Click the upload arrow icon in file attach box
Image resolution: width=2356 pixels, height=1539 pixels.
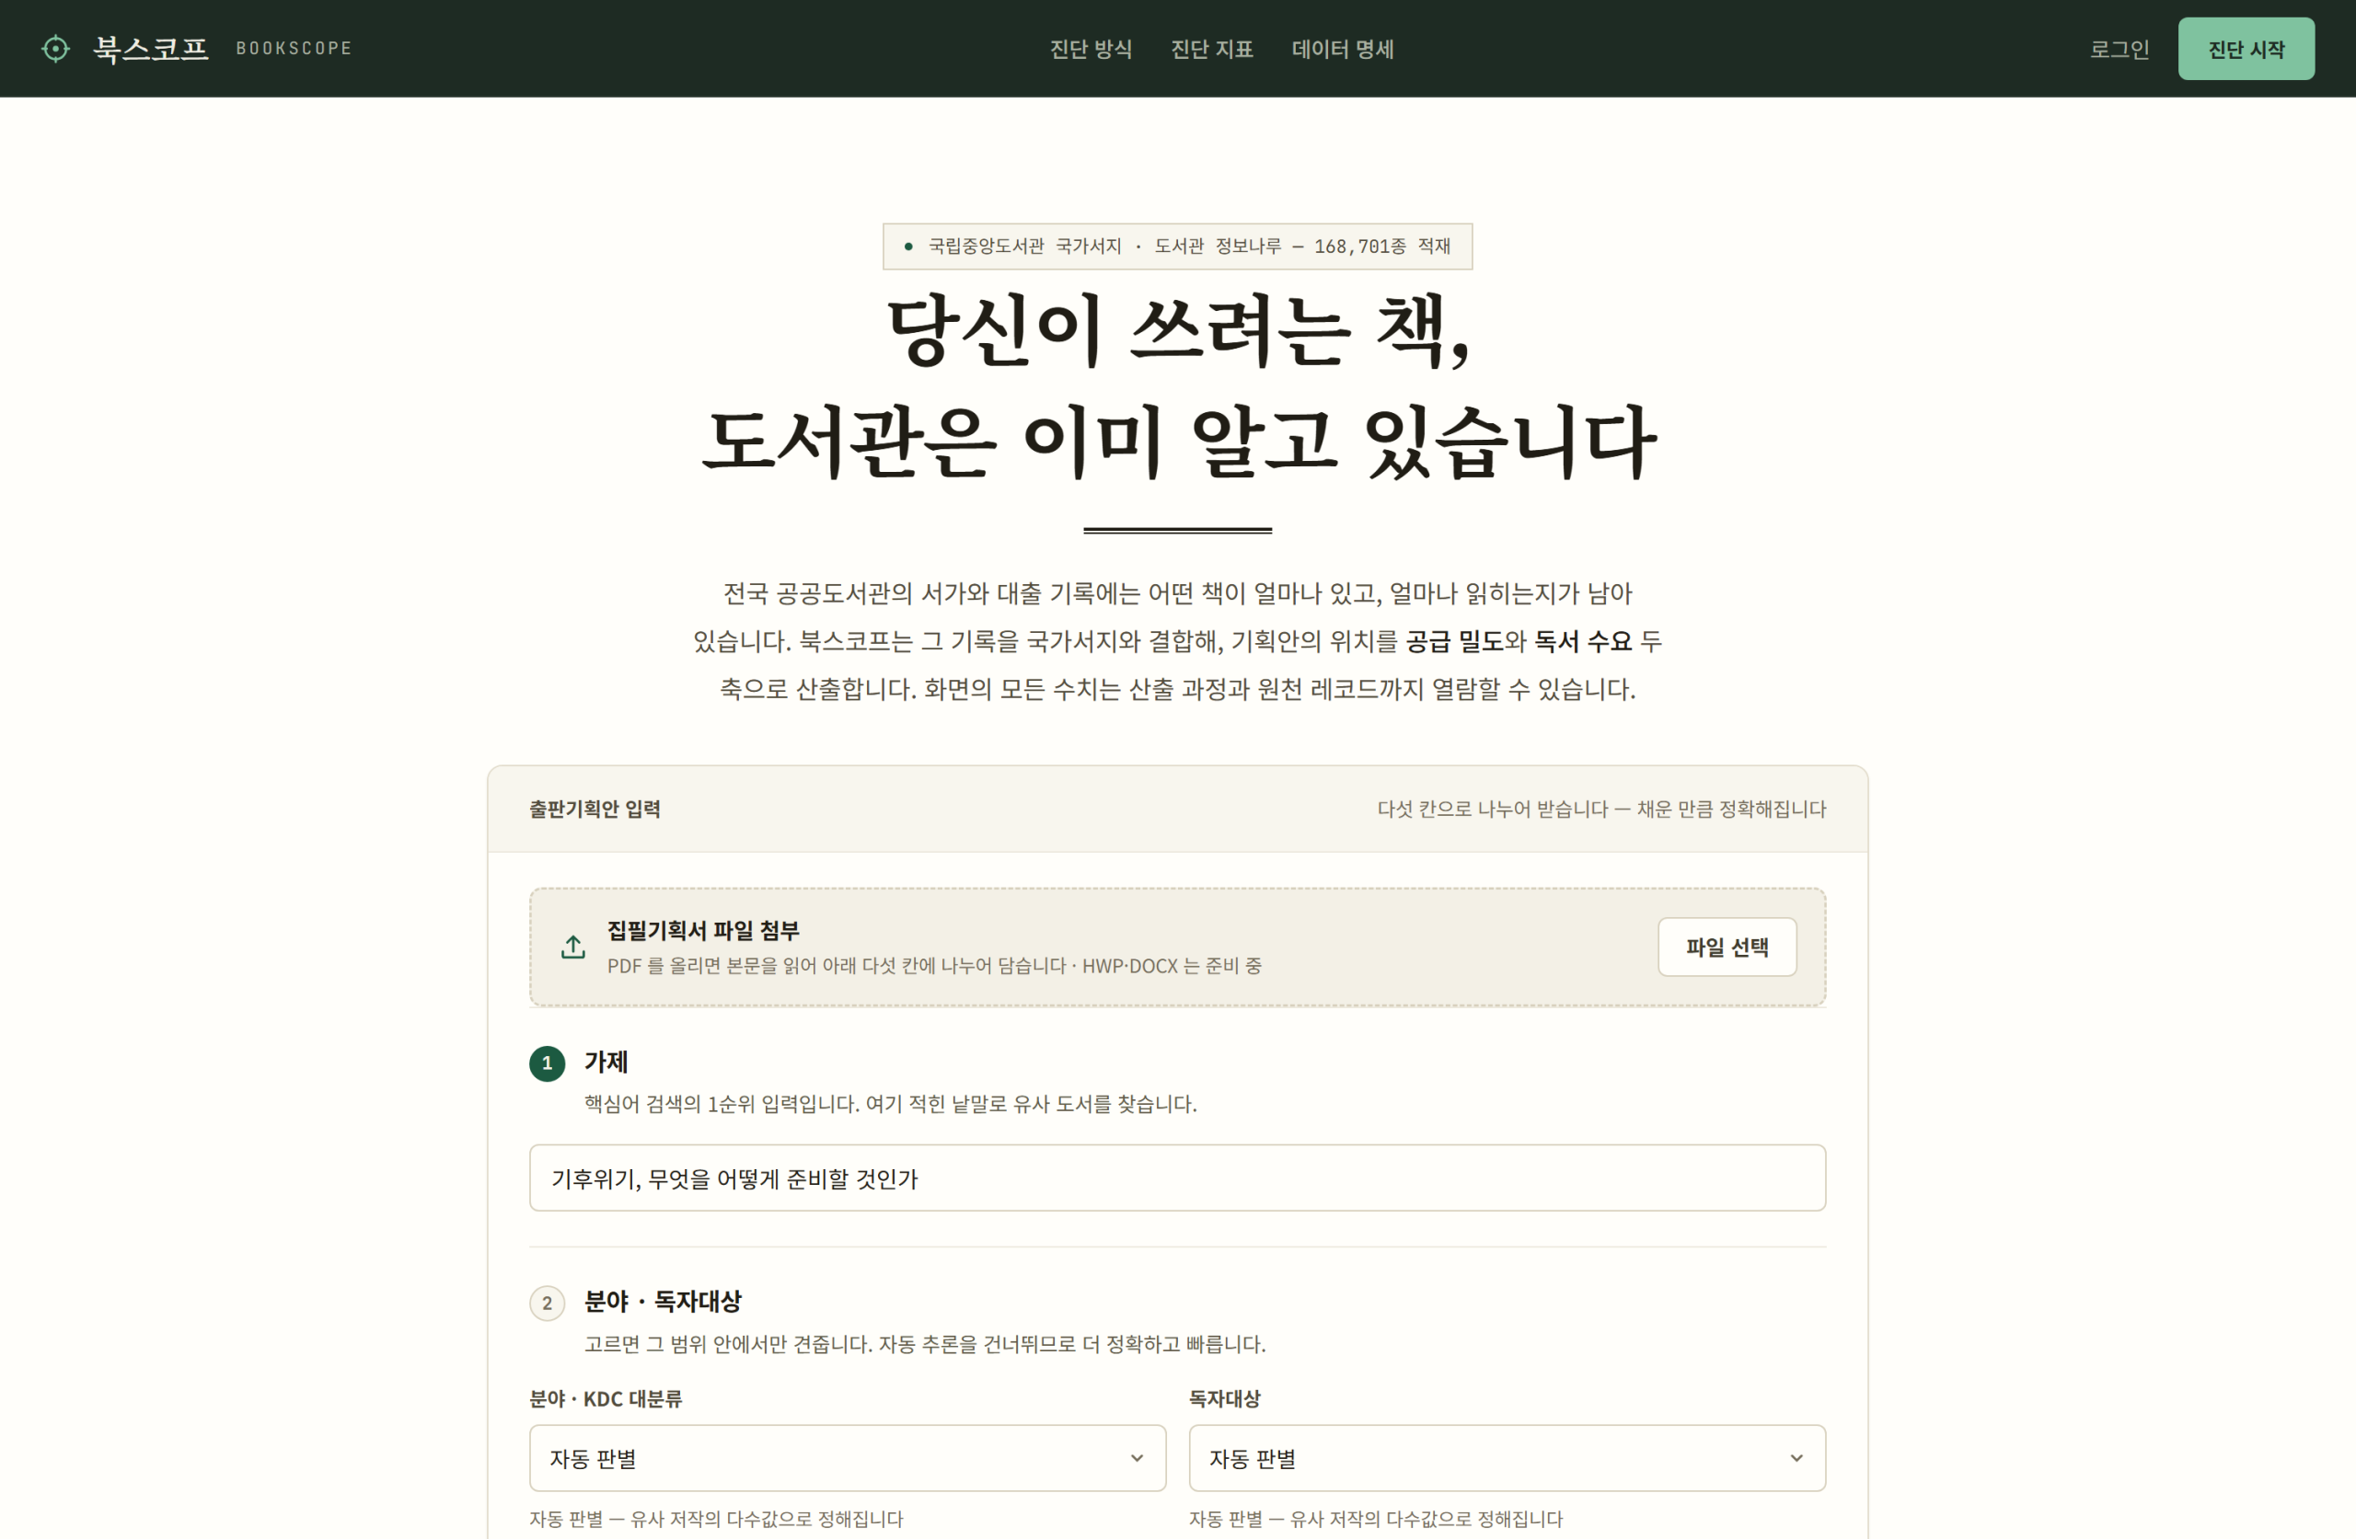573,948
